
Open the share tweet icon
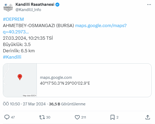click(x=148, y=117)
